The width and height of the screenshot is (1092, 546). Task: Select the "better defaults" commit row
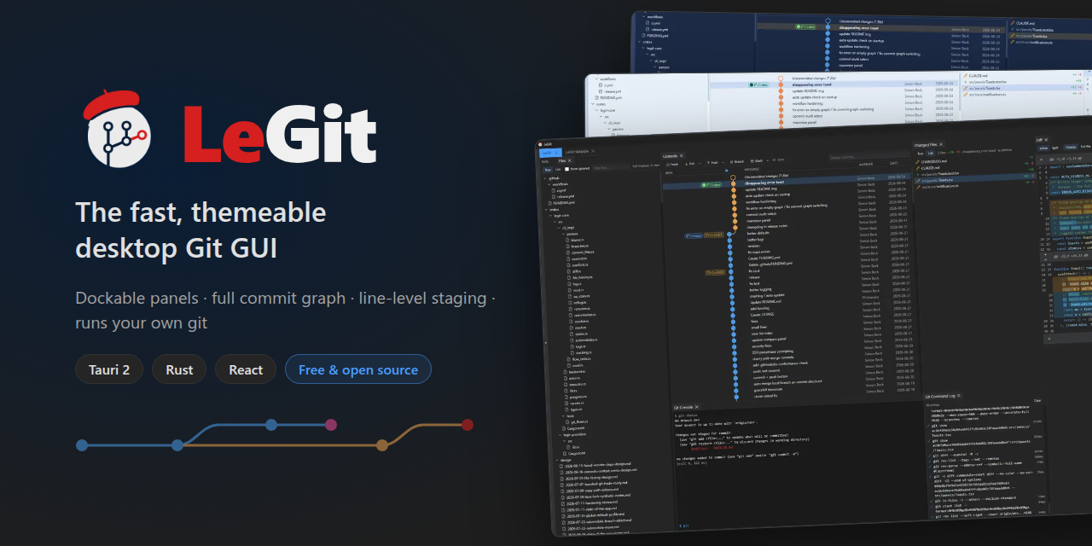[x=787, y=231]
